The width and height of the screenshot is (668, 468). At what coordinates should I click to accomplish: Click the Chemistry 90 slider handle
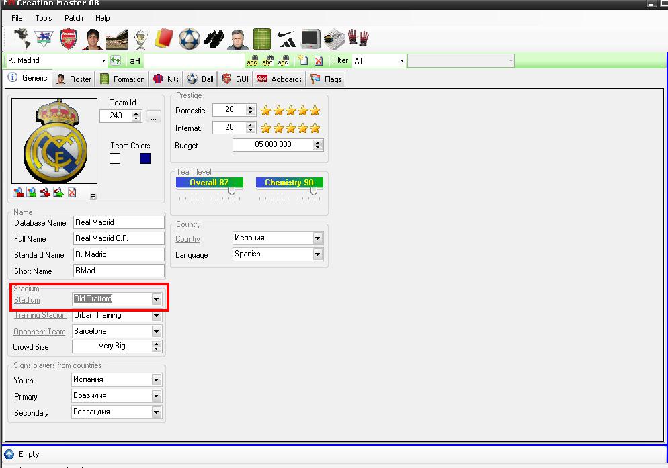pos(314,191)
